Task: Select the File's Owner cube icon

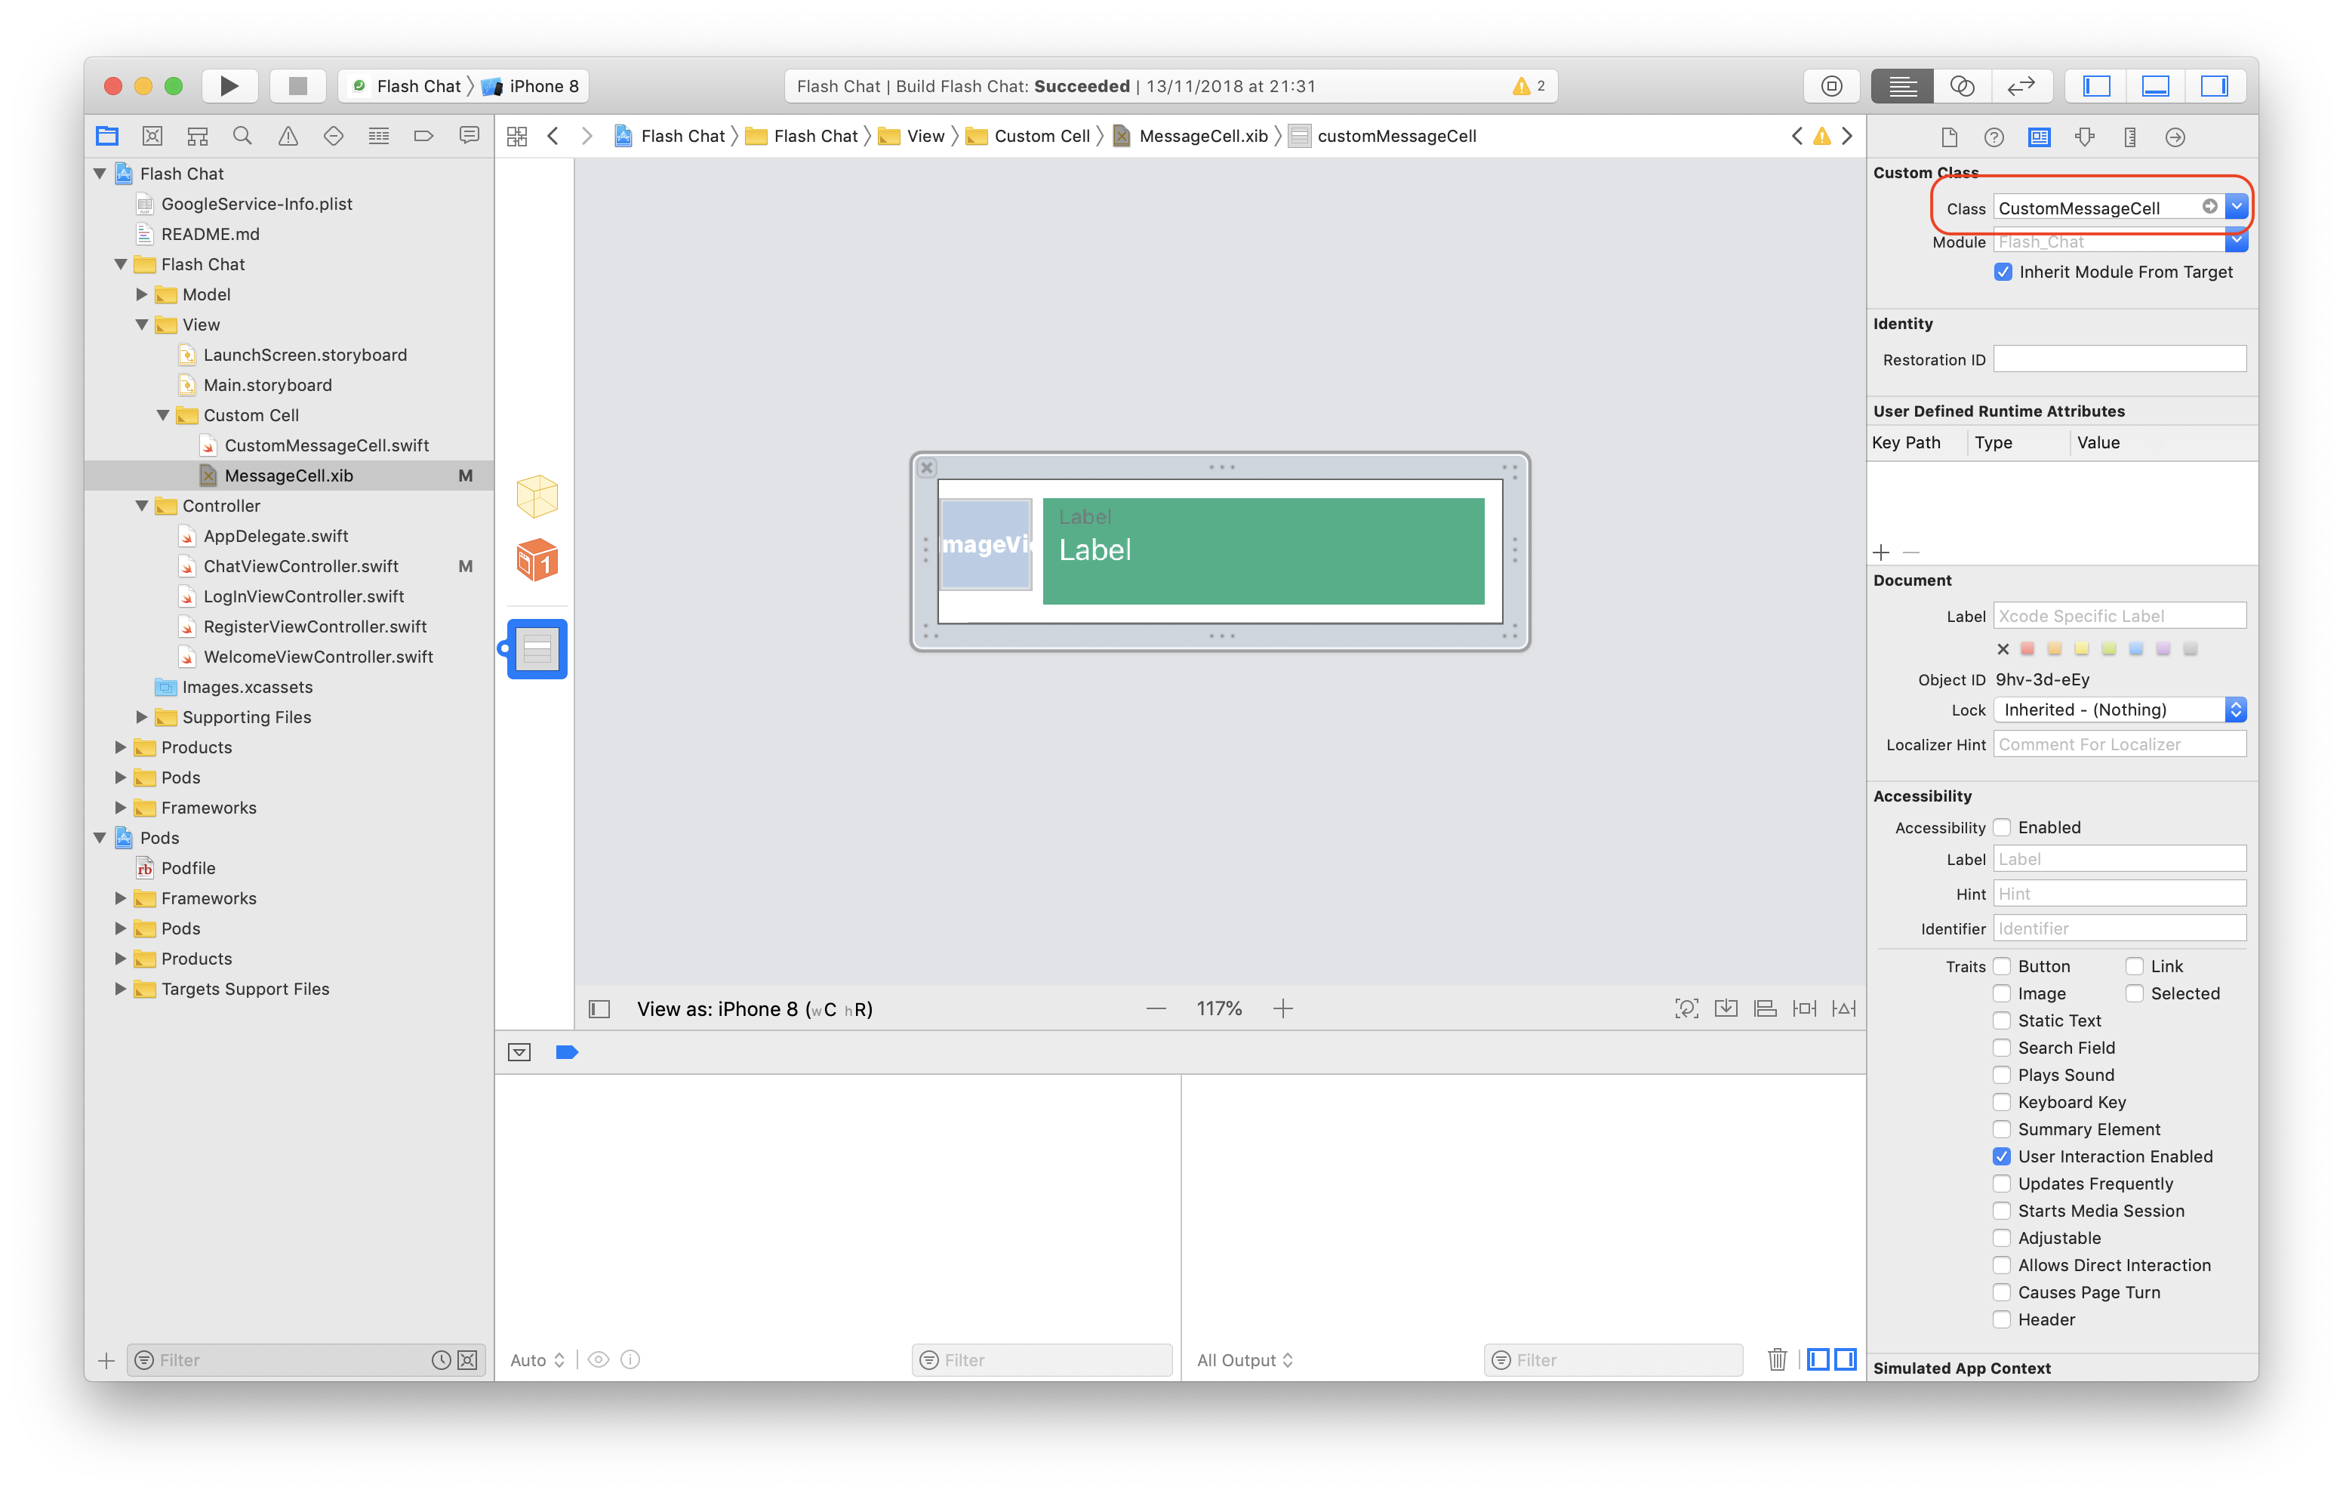Action: click(537, 497)
